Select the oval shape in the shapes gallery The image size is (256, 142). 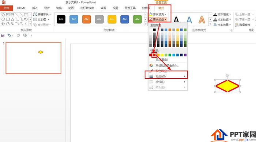(3, 19)
